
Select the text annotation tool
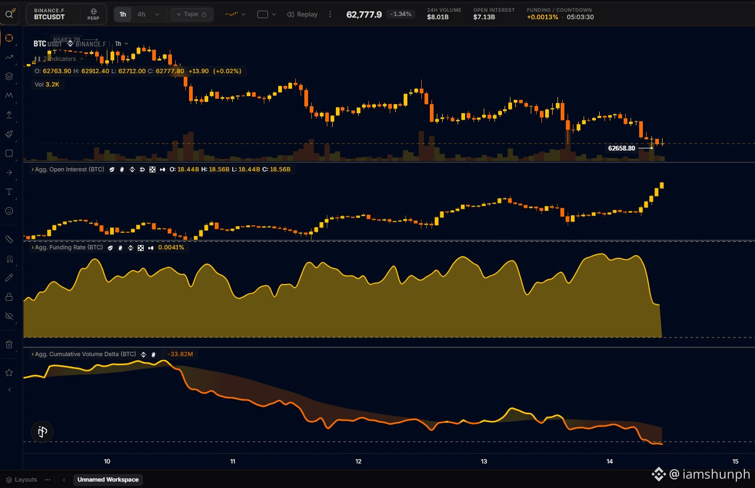[9, 192]
